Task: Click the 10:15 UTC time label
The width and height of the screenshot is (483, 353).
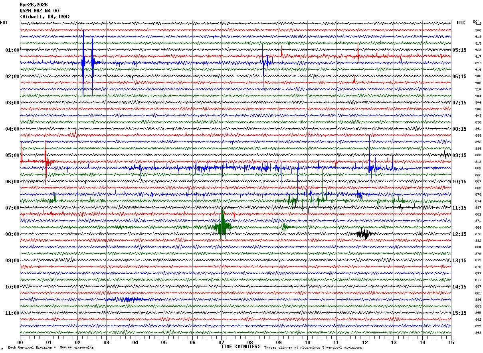Action: [460, 182]
